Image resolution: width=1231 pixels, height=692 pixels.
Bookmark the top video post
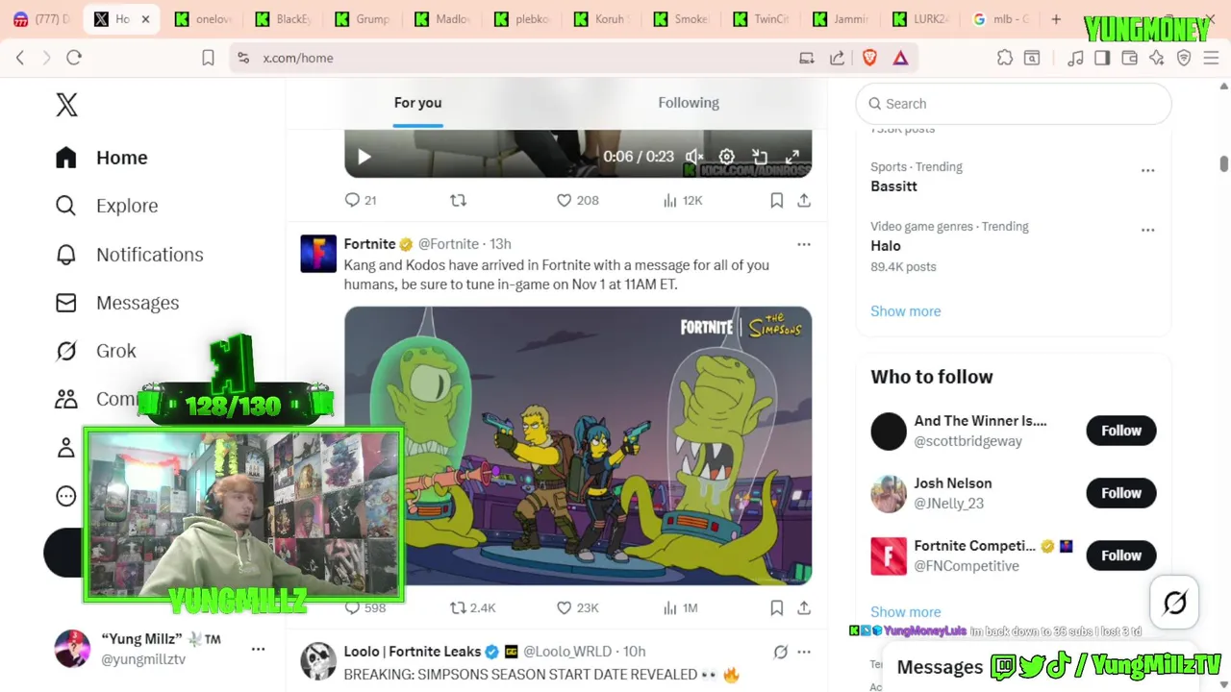tap(776, 200)
